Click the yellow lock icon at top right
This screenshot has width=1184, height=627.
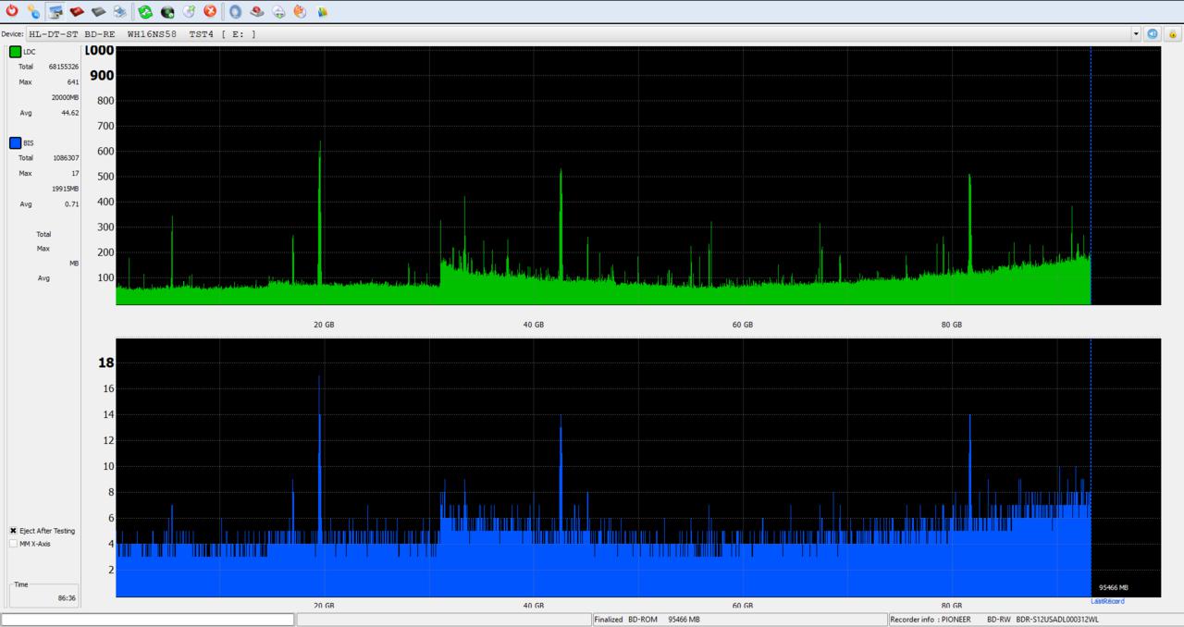tap(1173, 33)
